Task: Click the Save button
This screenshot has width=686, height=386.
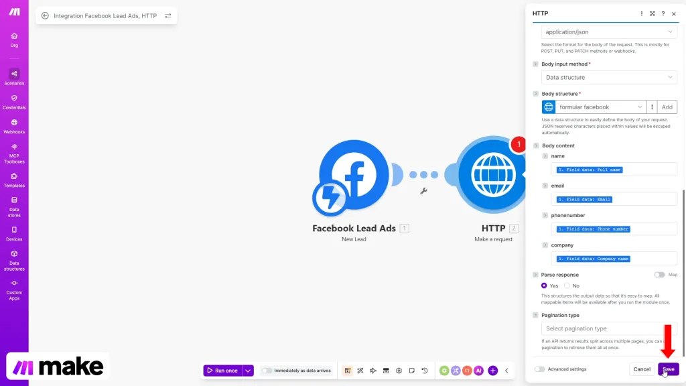Action: (x=668, y=369)
